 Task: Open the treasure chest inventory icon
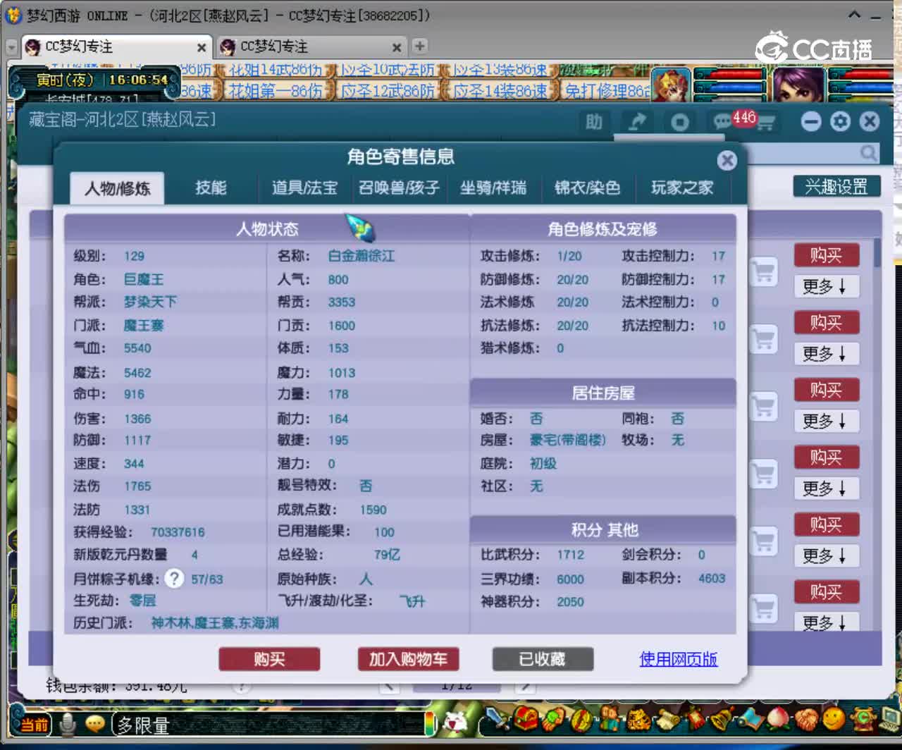(526, 718)
